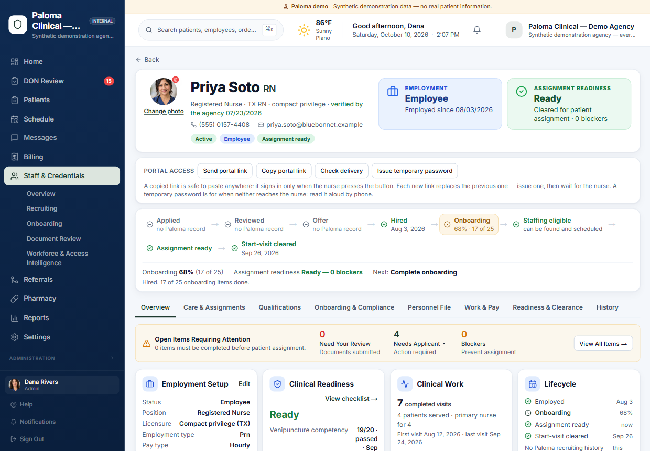Open View checklist link
The image size is (650, 451).
[x=351, y=399]
